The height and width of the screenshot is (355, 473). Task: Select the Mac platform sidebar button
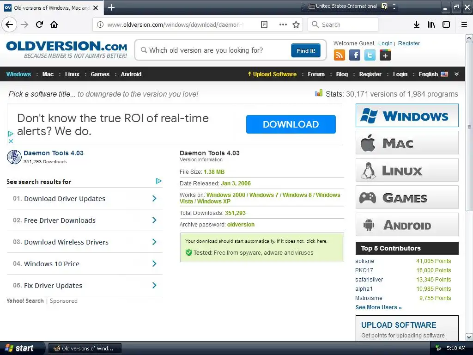407,143
